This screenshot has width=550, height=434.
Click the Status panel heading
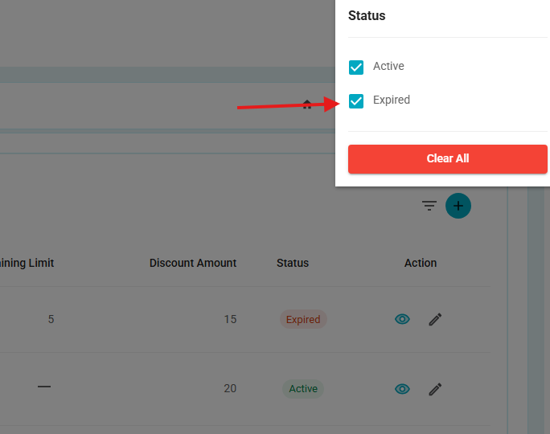367,16
